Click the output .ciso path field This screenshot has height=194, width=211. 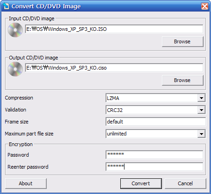[114, 68]
